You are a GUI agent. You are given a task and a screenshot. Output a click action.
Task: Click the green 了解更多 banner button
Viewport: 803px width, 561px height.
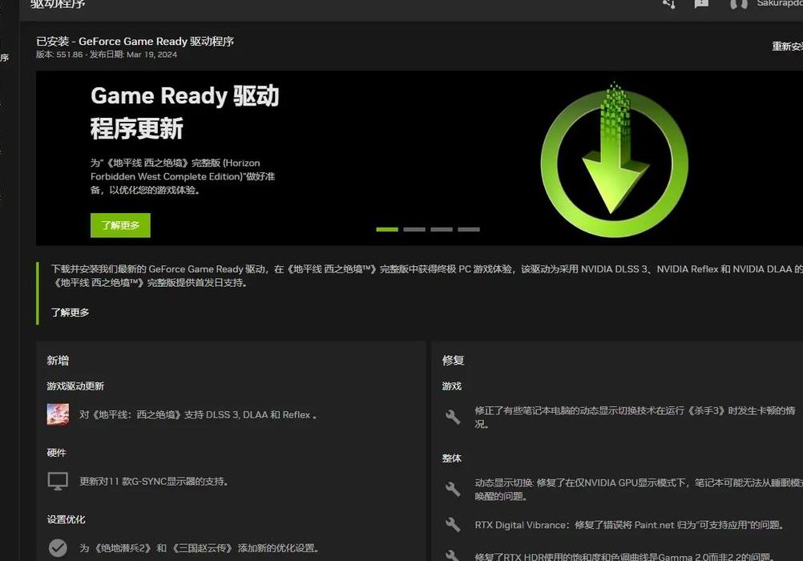coord(120,225)
